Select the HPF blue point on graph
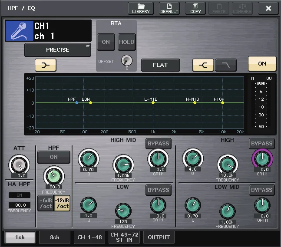The height and width of the screenshot is (247, 281). point(77,103)
